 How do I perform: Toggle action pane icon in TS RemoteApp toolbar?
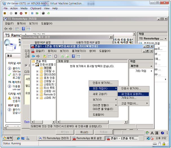coord(28,29)
